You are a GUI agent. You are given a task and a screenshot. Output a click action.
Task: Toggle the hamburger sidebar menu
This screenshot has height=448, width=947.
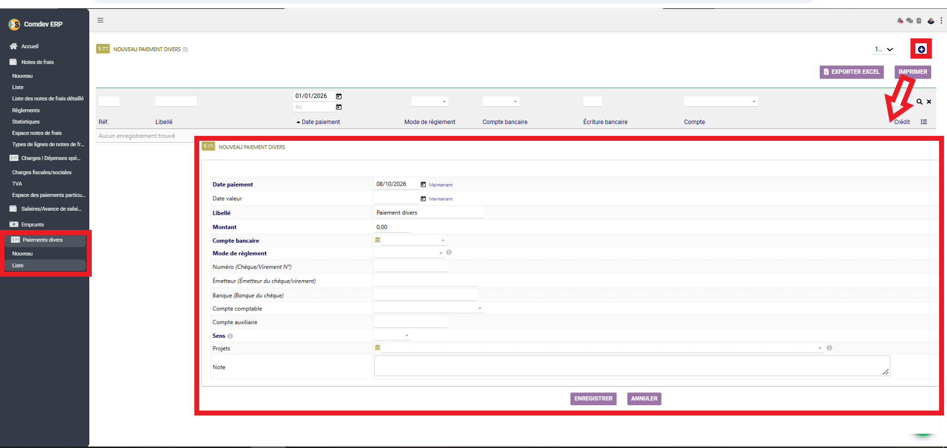pos(100,20)
